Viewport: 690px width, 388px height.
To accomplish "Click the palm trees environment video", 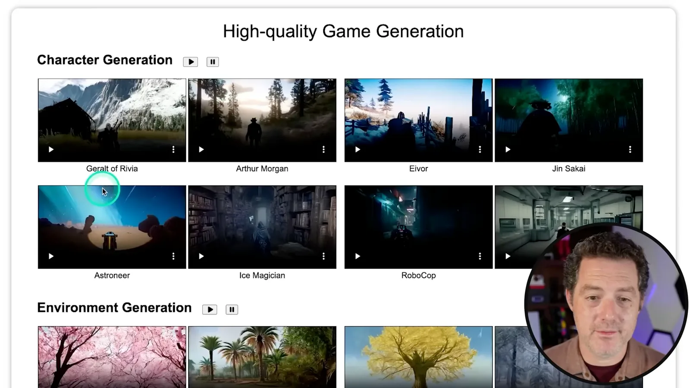I will tap(262, 357).
